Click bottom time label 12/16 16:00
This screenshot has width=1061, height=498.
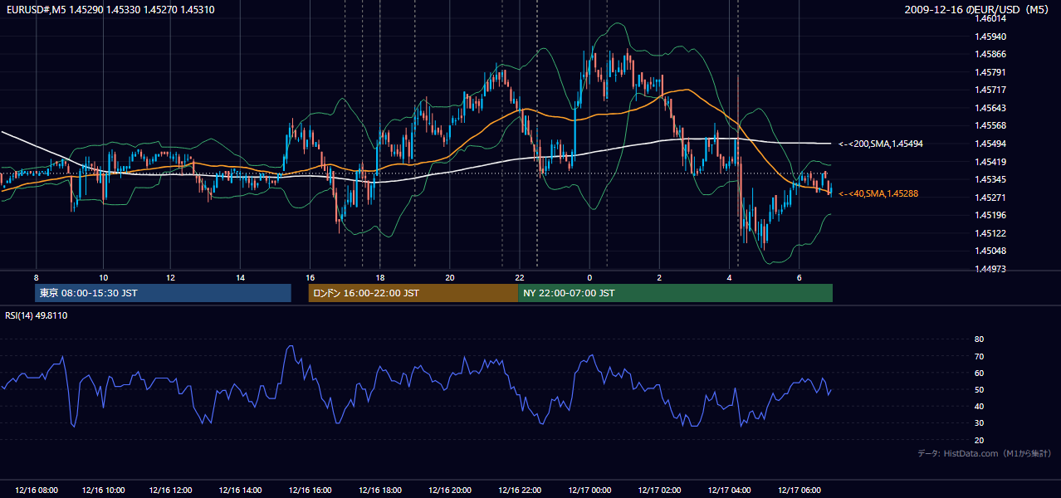point(309,491)
